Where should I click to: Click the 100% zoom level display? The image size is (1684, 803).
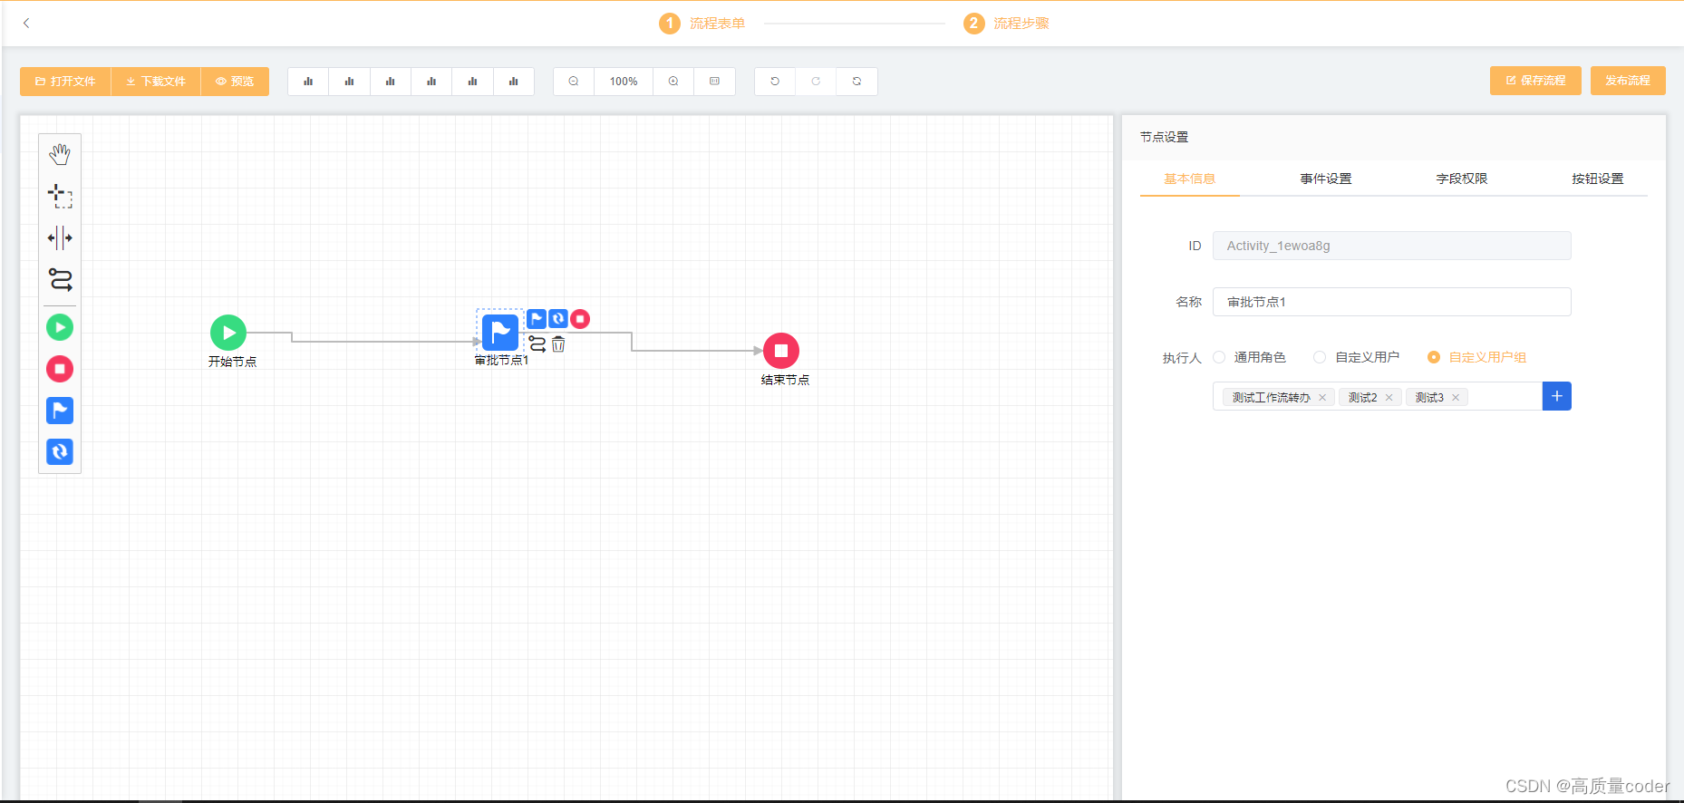coord(624,82)
